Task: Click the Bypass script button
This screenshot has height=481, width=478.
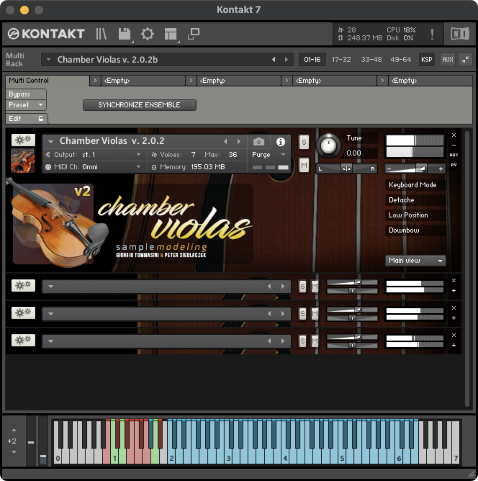Action: pyautogui.click(x=26, y=94)
